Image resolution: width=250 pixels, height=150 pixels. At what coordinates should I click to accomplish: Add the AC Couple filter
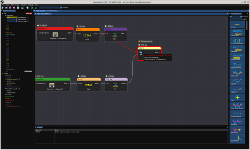click(237, 73)
